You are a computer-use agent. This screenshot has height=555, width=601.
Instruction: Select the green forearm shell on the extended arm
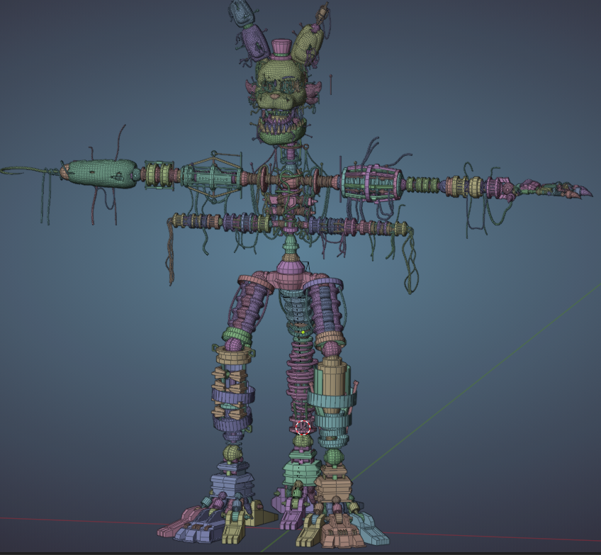pyautogui.click(x=101, y=174)
